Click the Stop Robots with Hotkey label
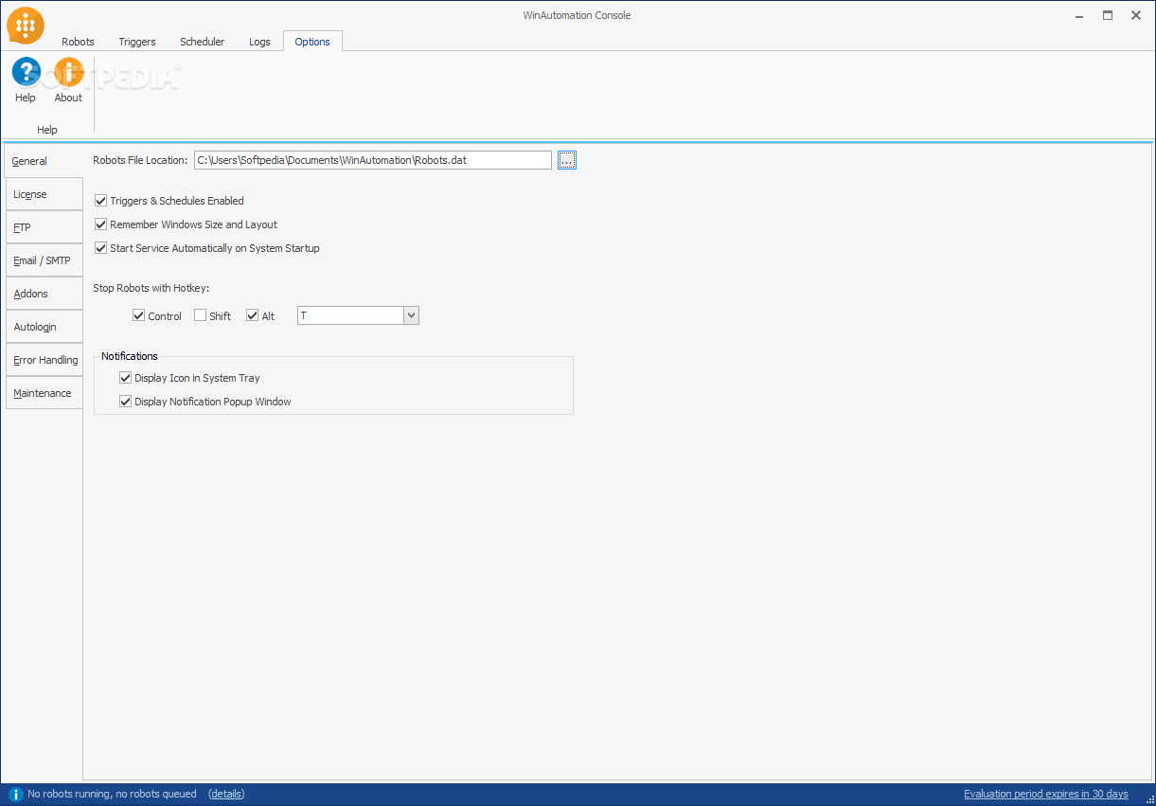Screen dimensions: 1156x806 (151, 288)
